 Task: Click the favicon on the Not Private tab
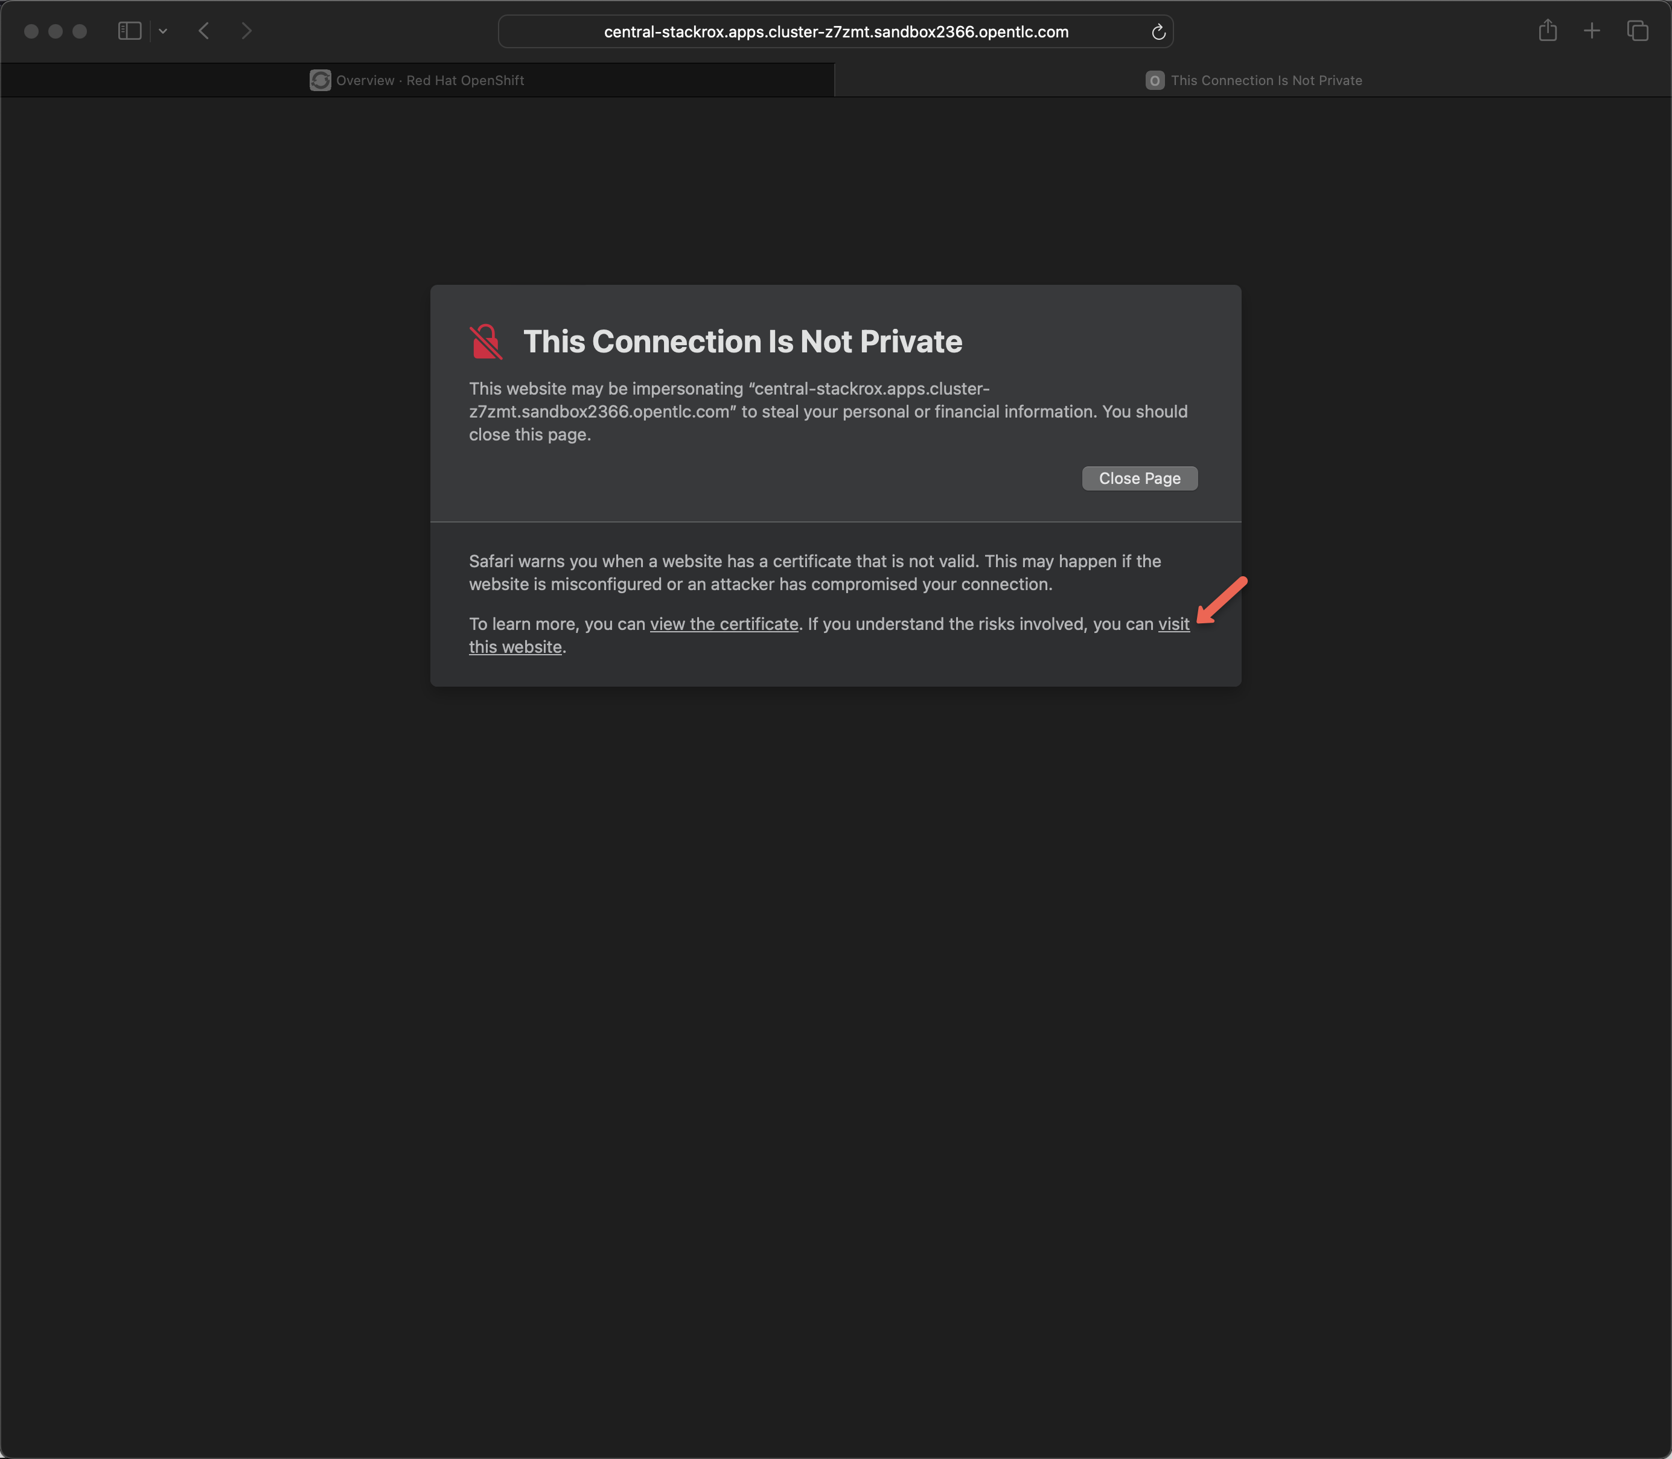coord(1154,81)
